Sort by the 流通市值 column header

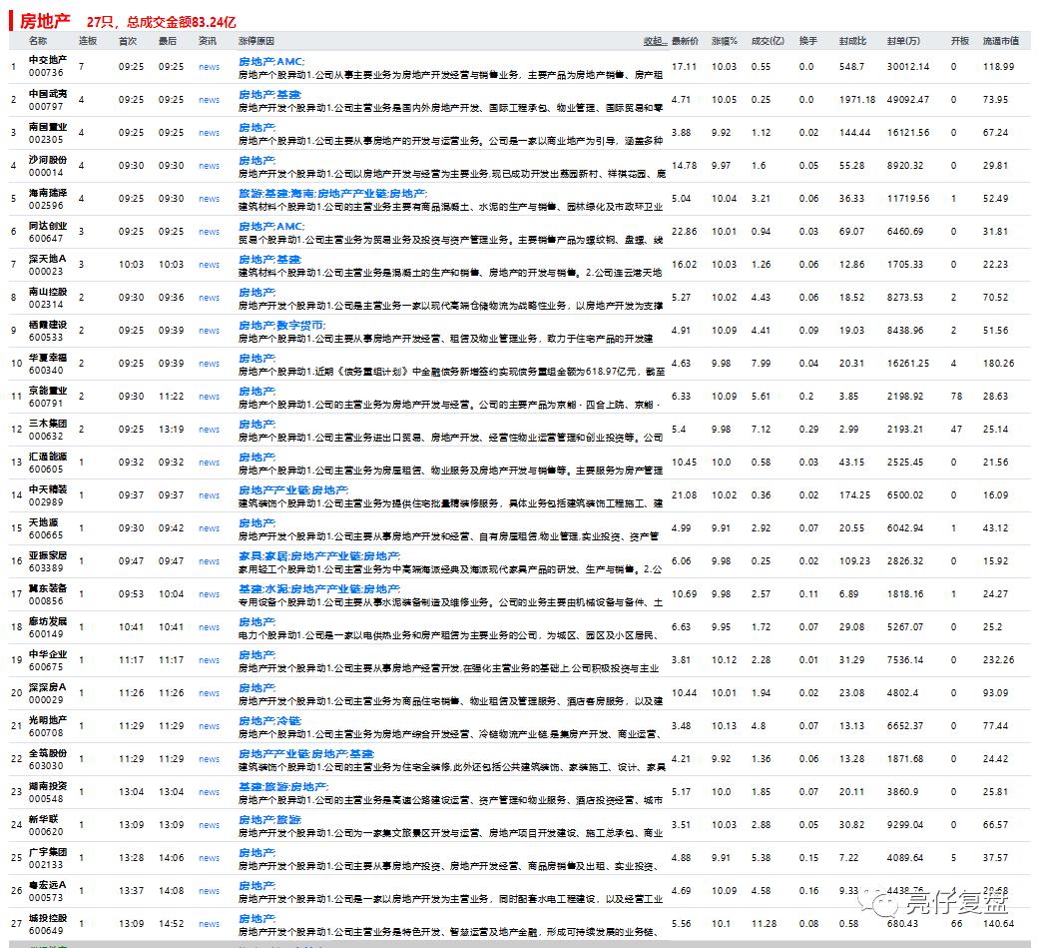point(1000,41)
